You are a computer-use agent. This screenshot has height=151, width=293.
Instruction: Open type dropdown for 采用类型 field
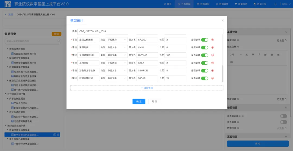tap(116, 63)
